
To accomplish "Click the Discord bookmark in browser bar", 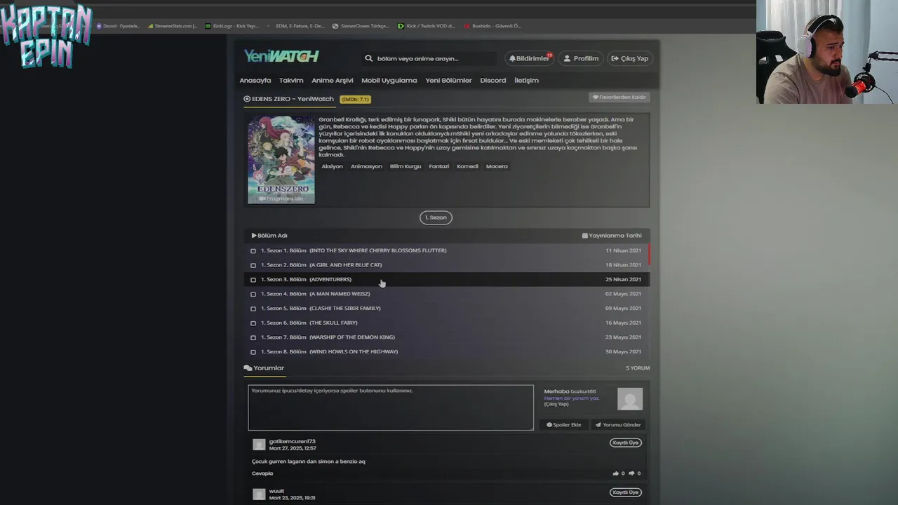I will click(119, 26).
